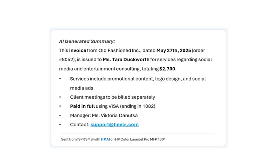Click the "Paid in full" bold text
This screenshot has width=276, height=163.
[82, 106]
